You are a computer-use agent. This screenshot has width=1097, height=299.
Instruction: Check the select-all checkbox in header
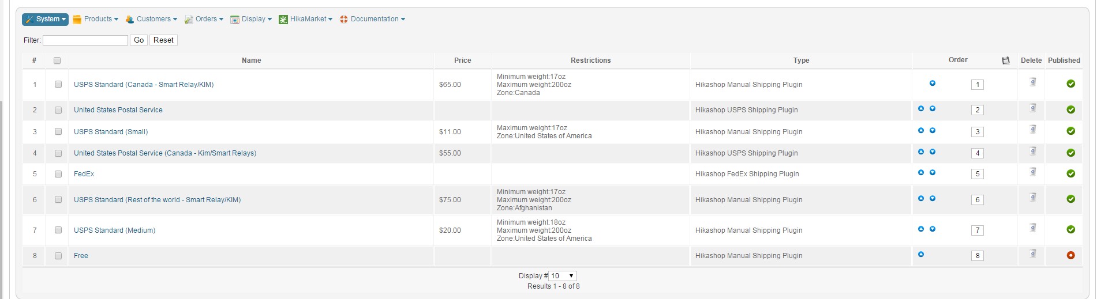57,60
